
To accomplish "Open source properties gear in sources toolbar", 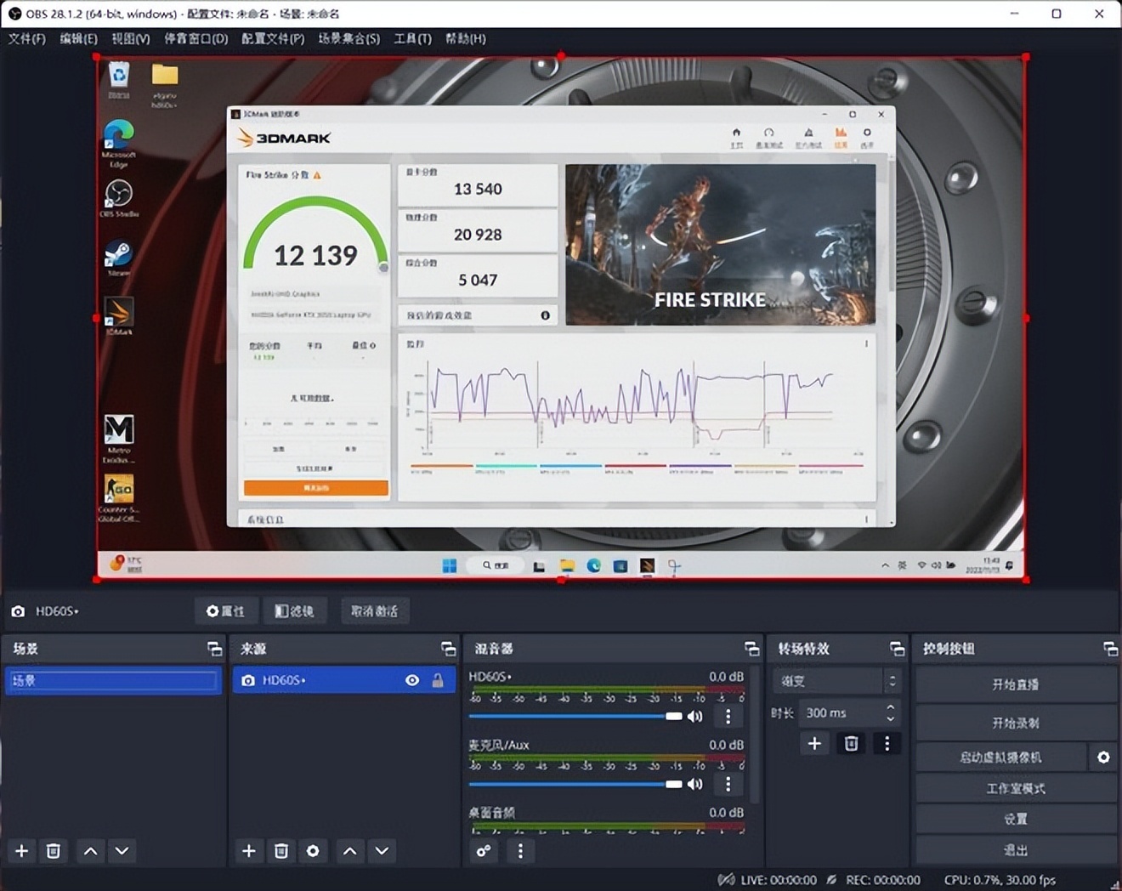I will click(x=313, y=851).
